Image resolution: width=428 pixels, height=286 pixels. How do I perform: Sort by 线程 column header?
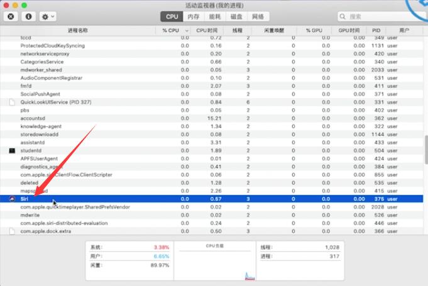tap(237, 30)
